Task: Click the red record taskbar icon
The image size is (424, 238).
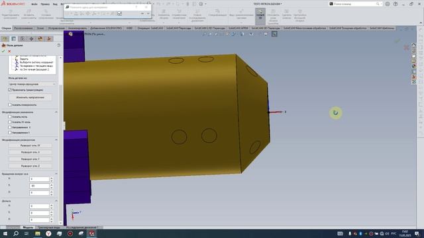Action: point(70,233)
